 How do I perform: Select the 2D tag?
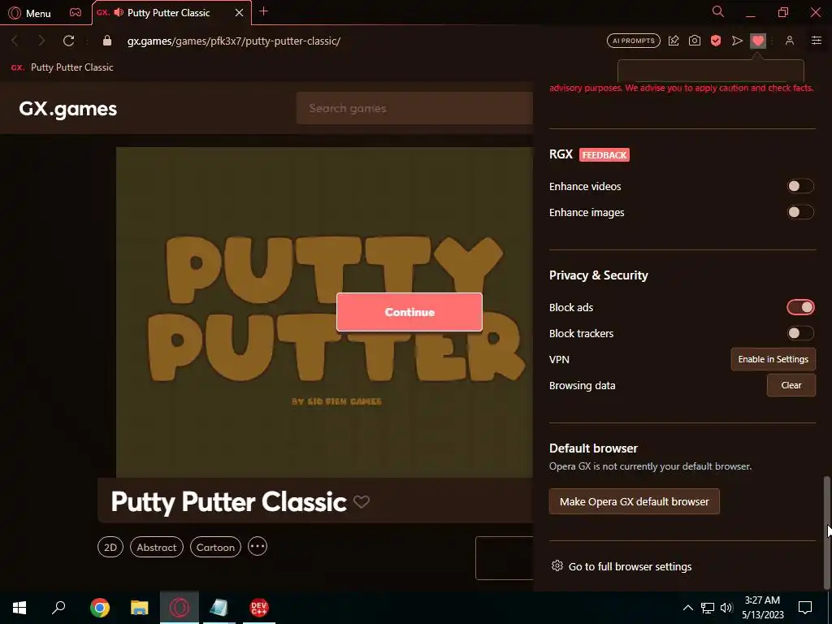coord(110,547)
